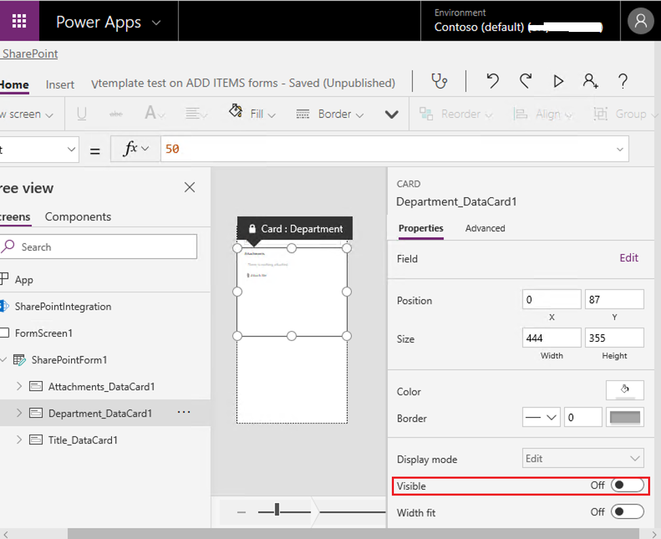Run the App checker stethoscope icon
Viewport: 661px width, 539px height.
439,81
